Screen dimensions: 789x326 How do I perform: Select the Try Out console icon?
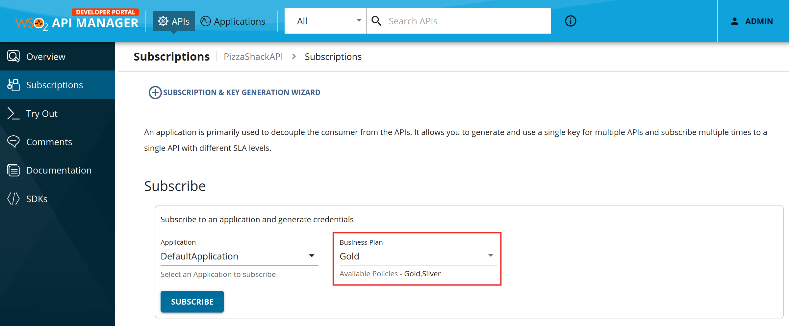click(x=13, y=113)
